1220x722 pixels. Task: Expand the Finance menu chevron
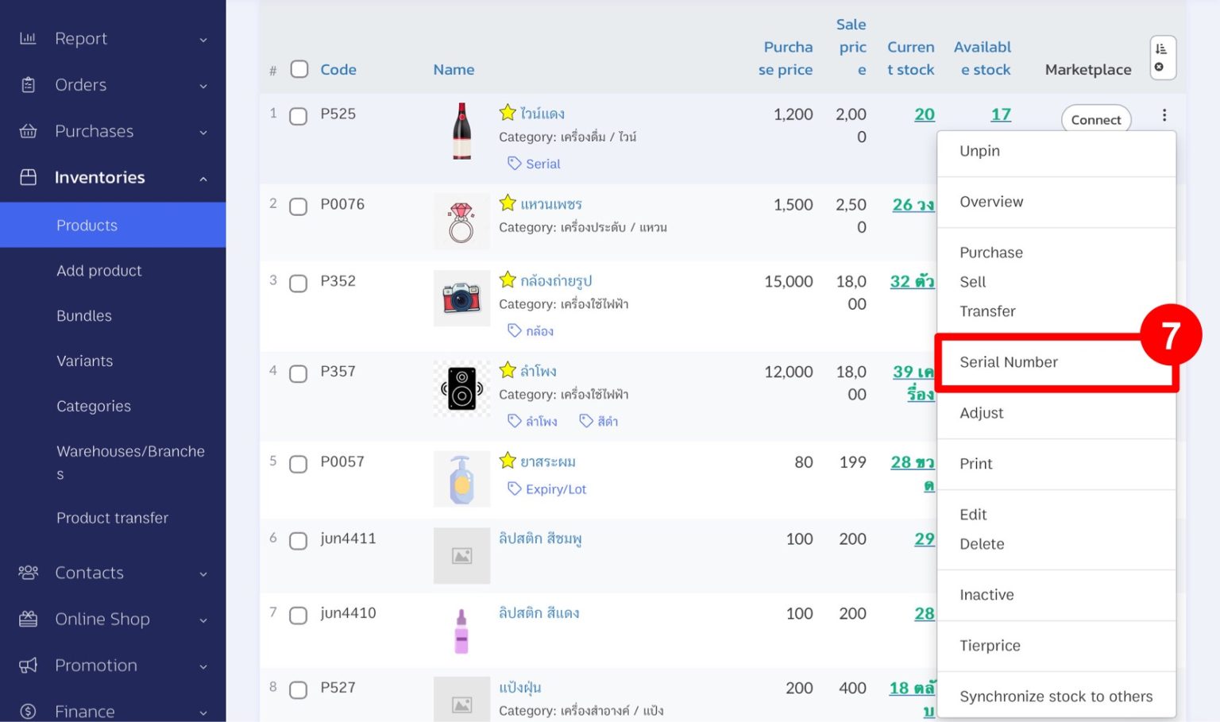203,713
